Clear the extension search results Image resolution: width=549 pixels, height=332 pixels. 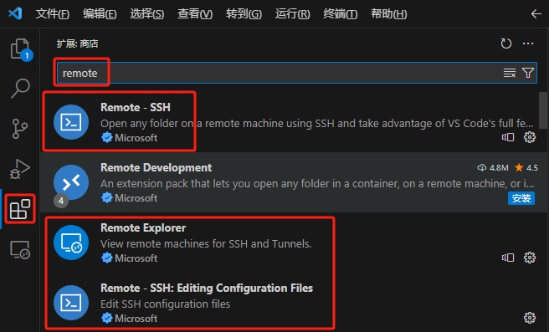510,73
